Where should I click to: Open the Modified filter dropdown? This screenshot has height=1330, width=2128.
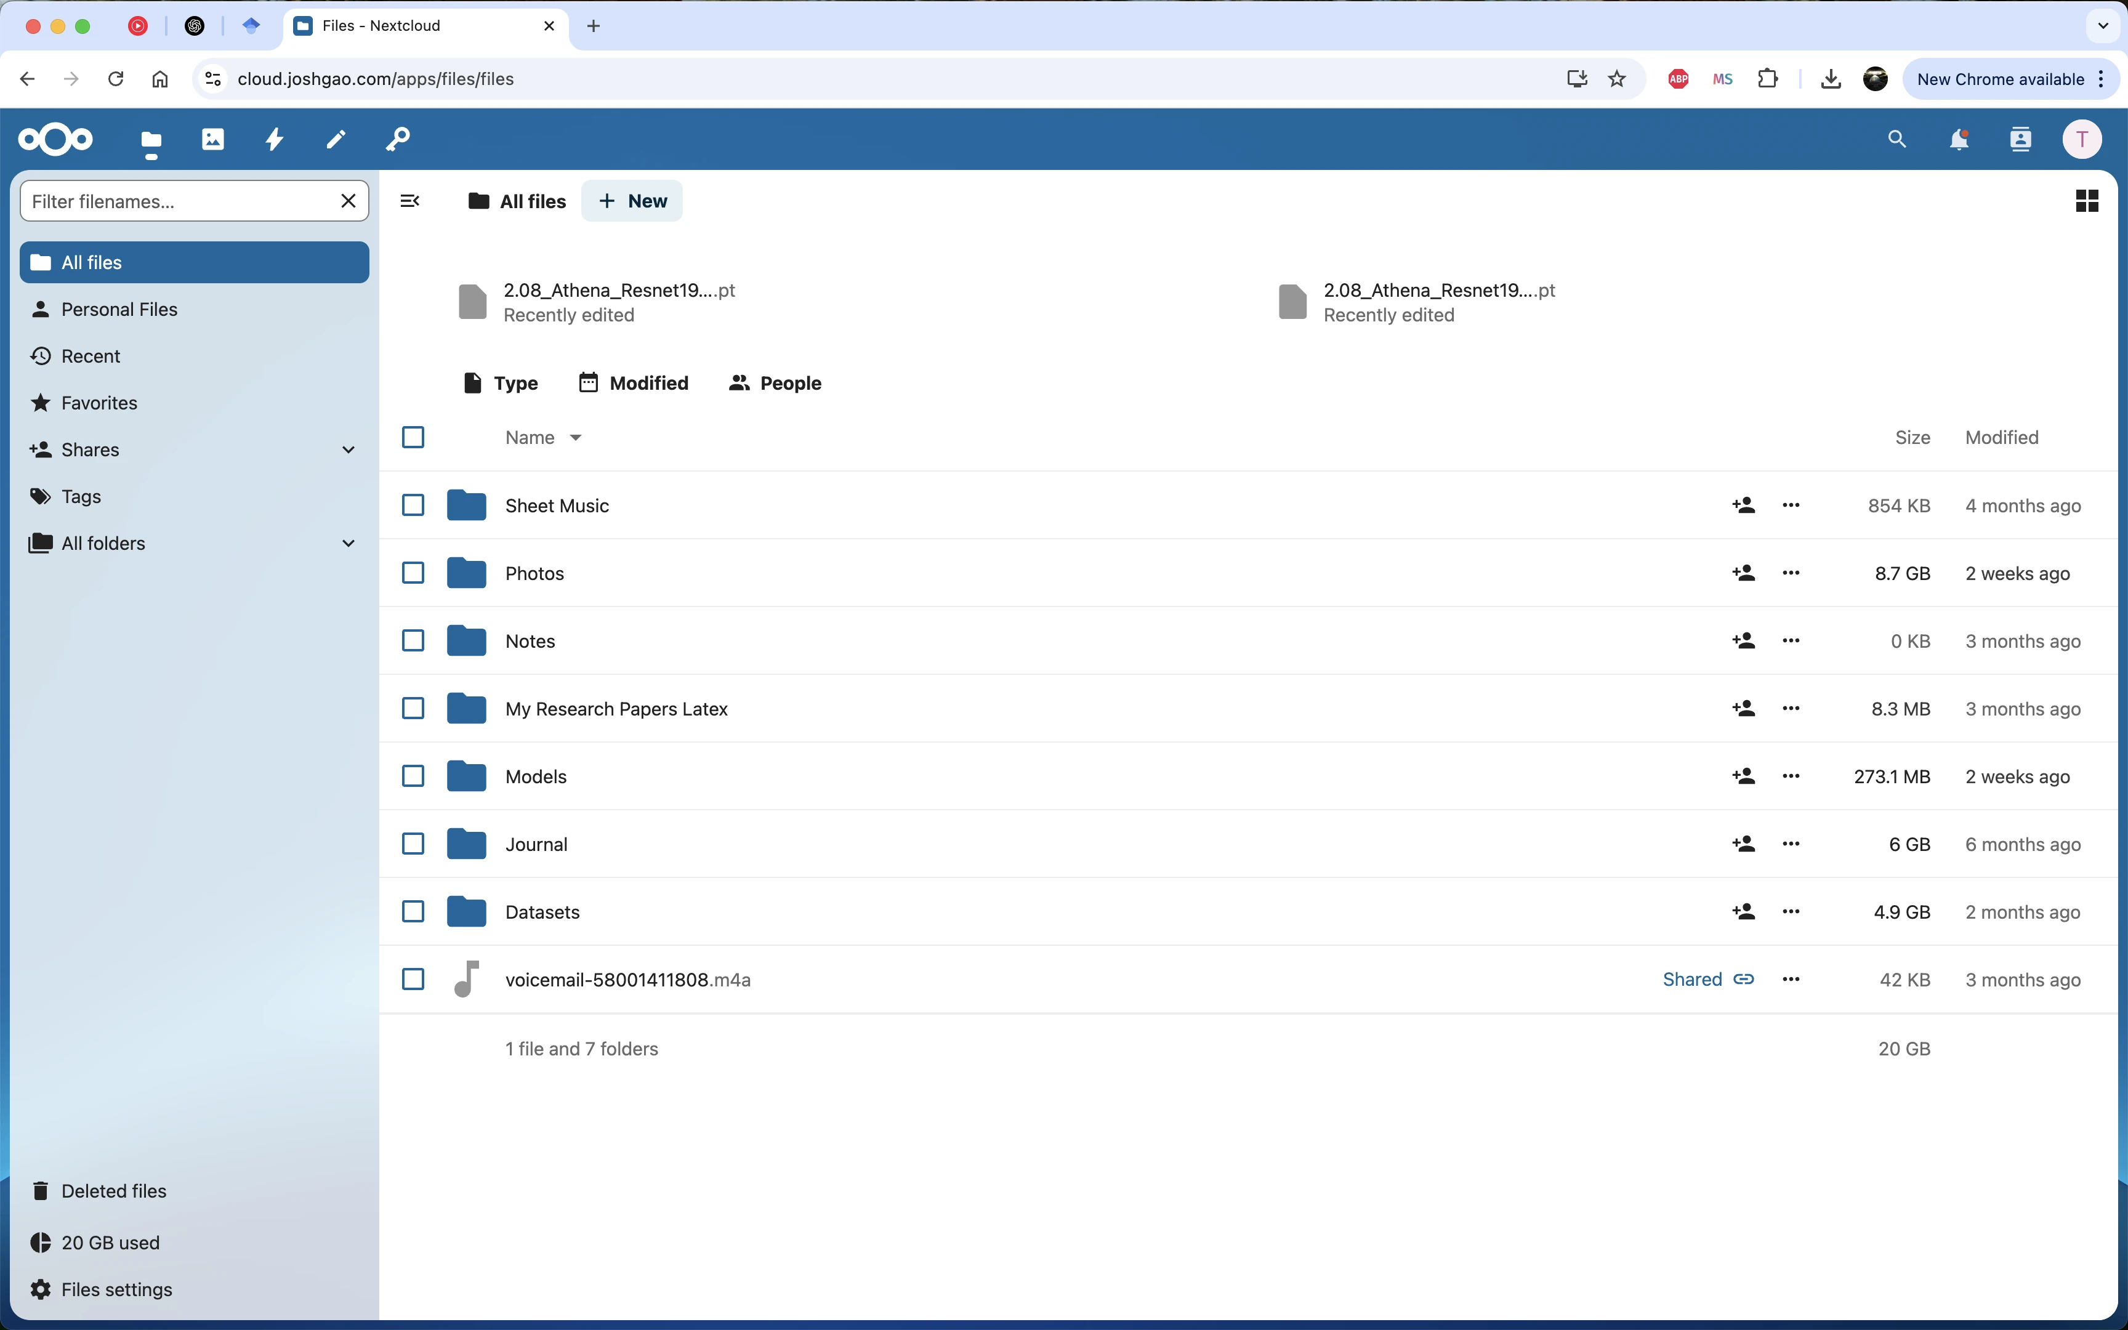pos(633,384)
